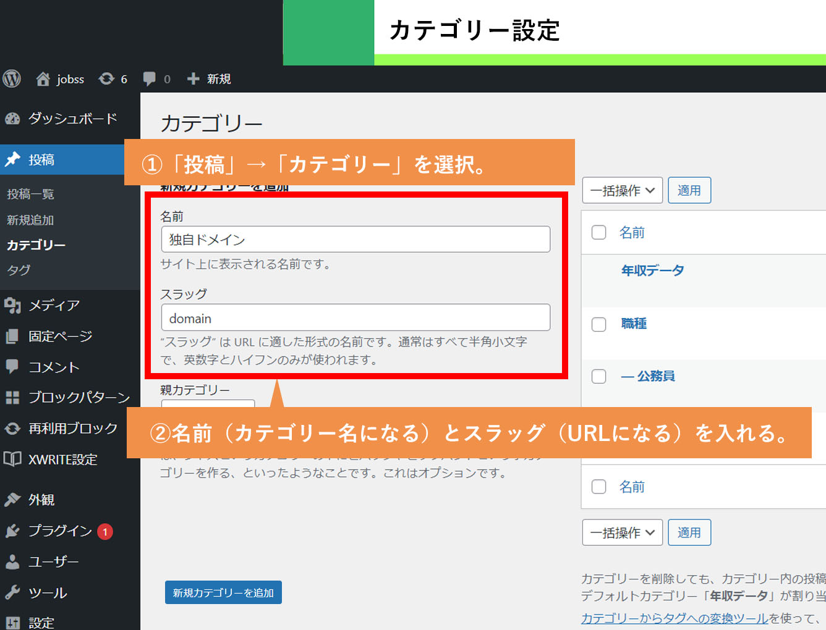Open the 職種 category link
Viewport: 826px width, 630px height.
[634, 324]
